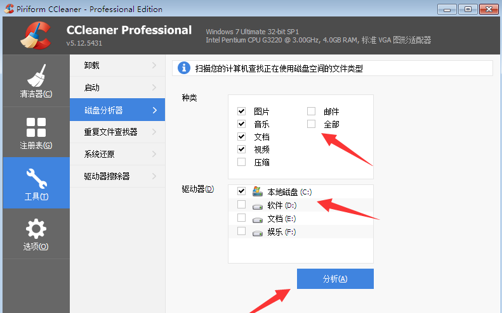Select the 软件 (D:) drive row text

click(282, 205)
